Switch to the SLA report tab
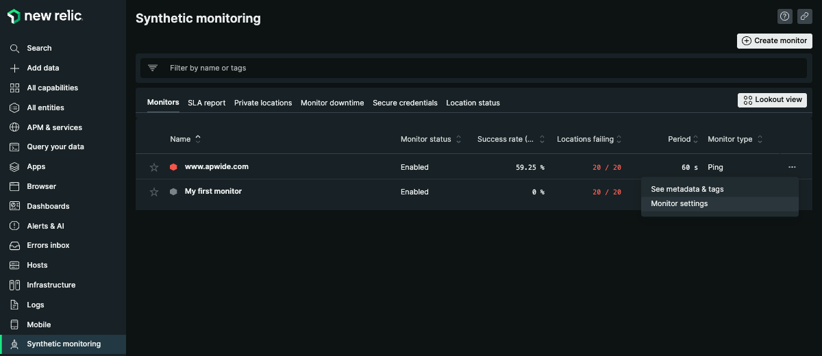822x356 pixels. [x=206, y=103]
